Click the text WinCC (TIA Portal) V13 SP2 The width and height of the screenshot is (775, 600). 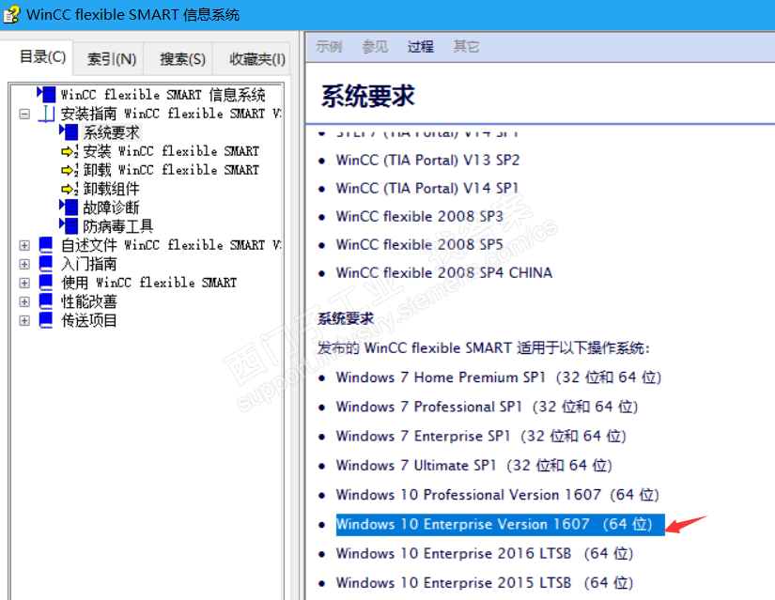428,161
